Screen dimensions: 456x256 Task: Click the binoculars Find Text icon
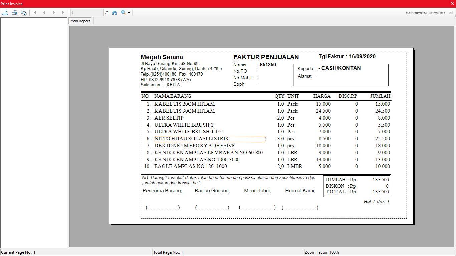coord(115,13)
